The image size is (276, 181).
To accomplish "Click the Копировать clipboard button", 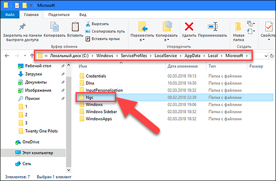I will pos(55,30).
